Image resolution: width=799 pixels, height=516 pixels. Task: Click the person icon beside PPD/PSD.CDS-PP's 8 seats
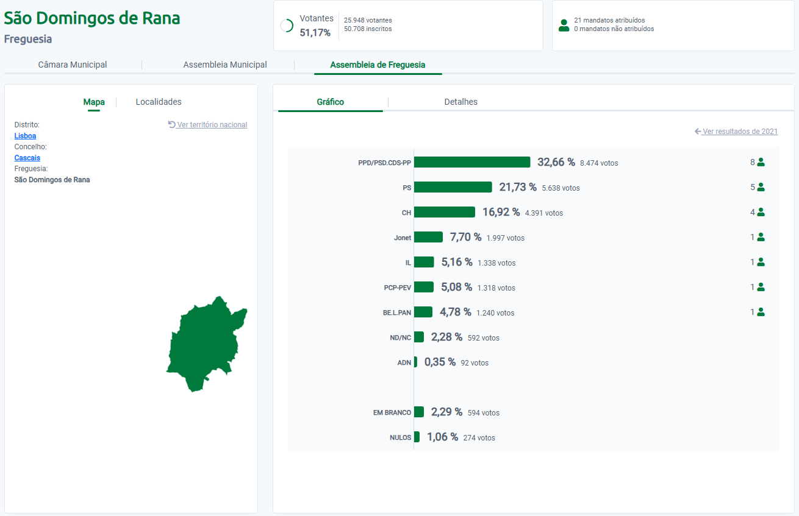pos(761,163)
